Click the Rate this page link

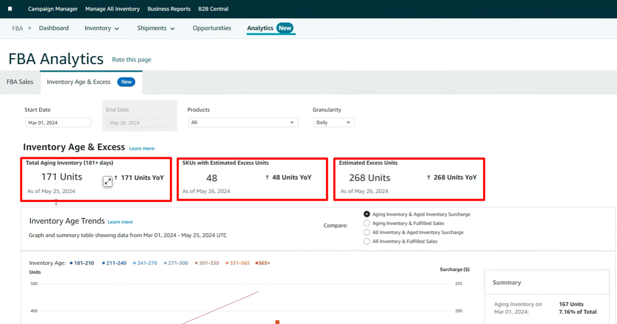point(132,60)
